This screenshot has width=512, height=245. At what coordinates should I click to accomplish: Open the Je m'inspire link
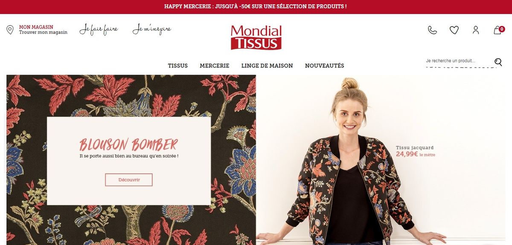152,30
